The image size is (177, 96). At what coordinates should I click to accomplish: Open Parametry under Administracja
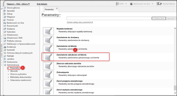[x=15, y=68]
